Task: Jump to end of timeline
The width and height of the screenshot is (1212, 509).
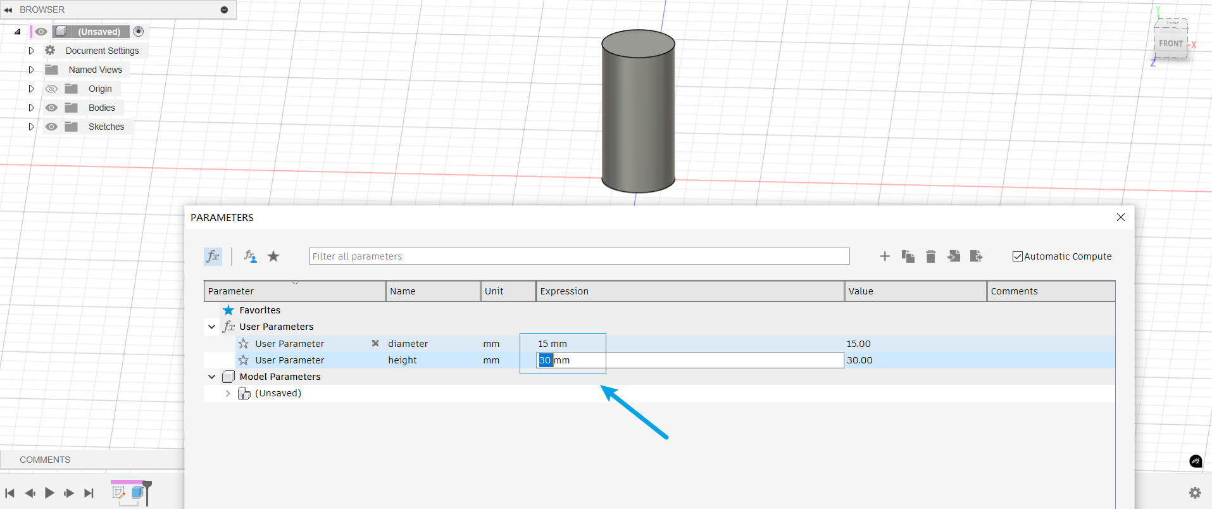Action: pos(89,493)
